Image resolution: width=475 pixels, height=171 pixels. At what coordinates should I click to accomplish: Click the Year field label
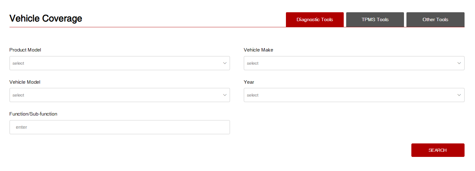tap(249, 82)
